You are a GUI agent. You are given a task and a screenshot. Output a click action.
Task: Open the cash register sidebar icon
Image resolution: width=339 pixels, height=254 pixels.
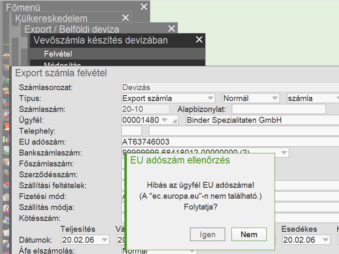tap(6, 174)
